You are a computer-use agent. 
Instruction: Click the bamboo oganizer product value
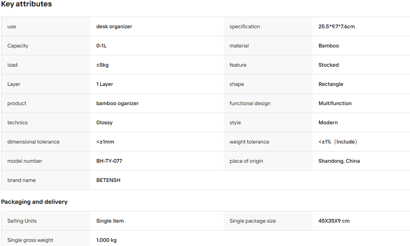pyautogui.click(x=118, y=104)
